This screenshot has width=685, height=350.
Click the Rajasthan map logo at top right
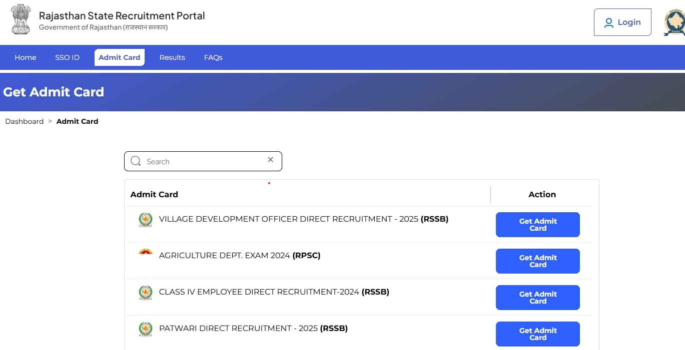coord(674,23)
